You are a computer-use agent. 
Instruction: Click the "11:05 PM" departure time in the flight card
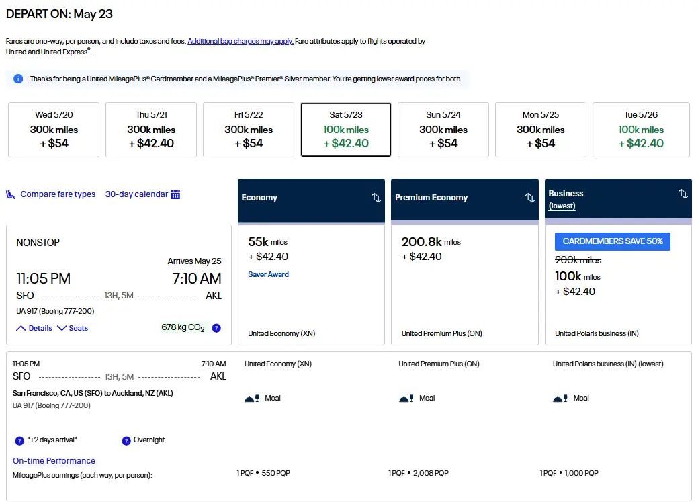click(43, 278)
